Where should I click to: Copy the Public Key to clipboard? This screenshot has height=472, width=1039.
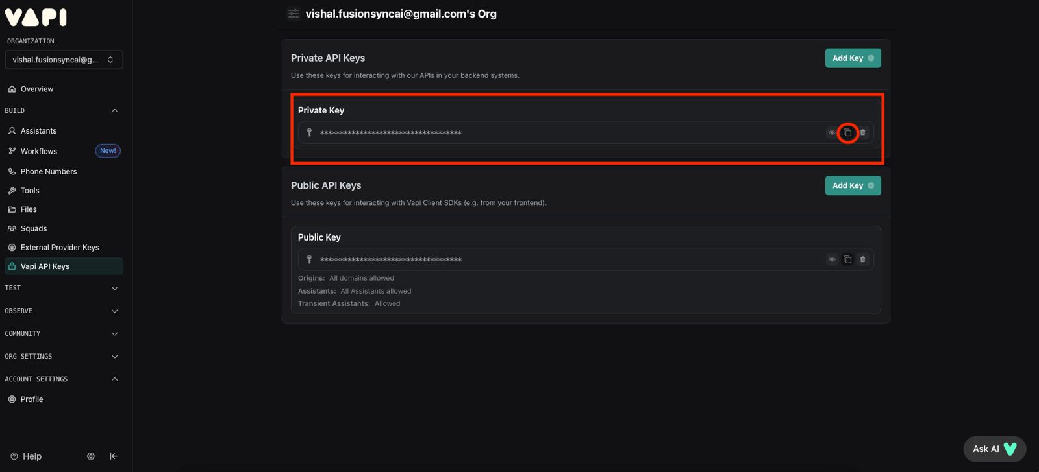point(847,259)
